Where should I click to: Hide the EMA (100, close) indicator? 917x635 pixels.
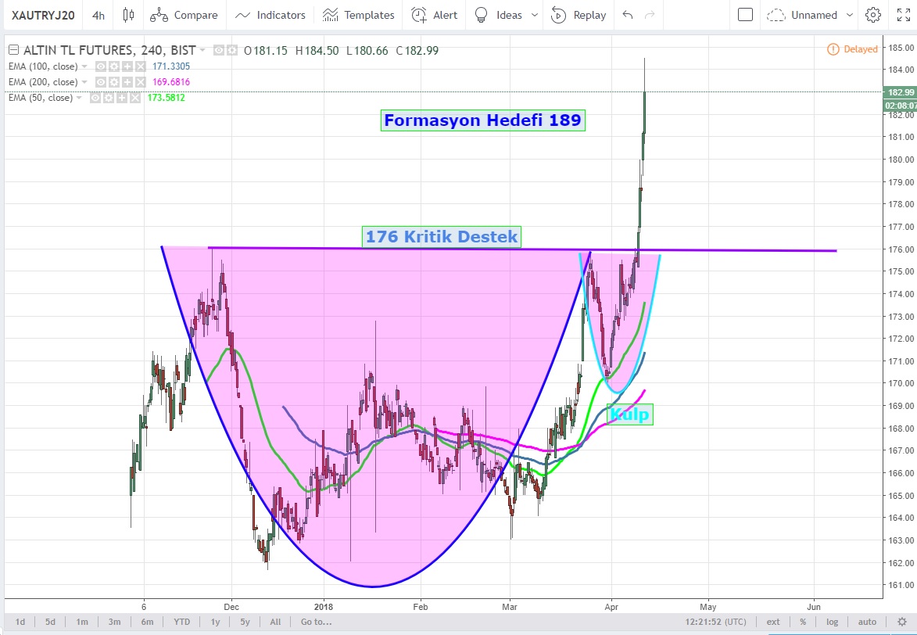(101, 66)
